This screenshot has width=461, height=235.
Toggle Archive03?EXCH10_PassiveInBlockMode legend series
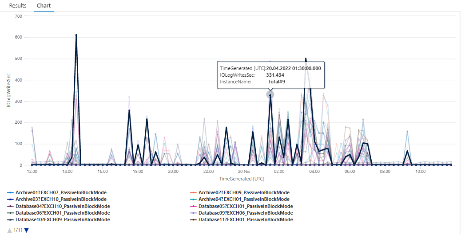click(57, 200)
